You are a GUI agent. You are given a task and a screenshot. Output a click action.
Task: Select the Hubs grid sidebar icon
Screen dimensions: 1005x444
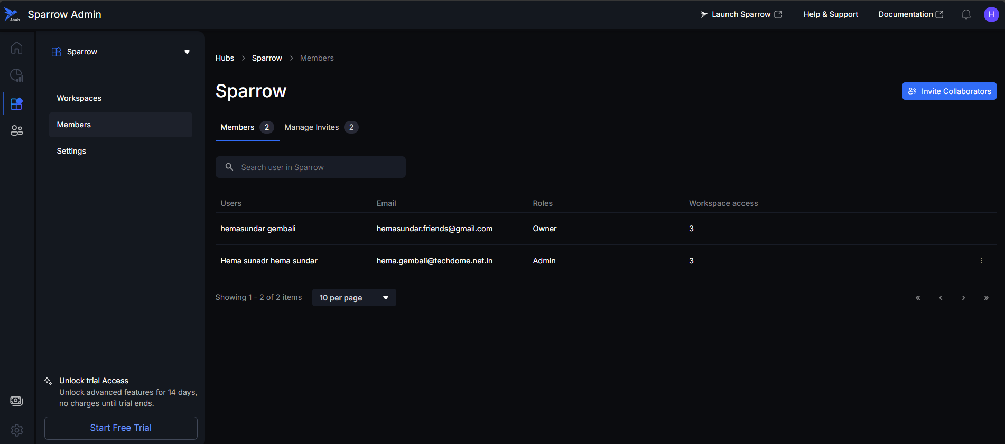(16, 103)
